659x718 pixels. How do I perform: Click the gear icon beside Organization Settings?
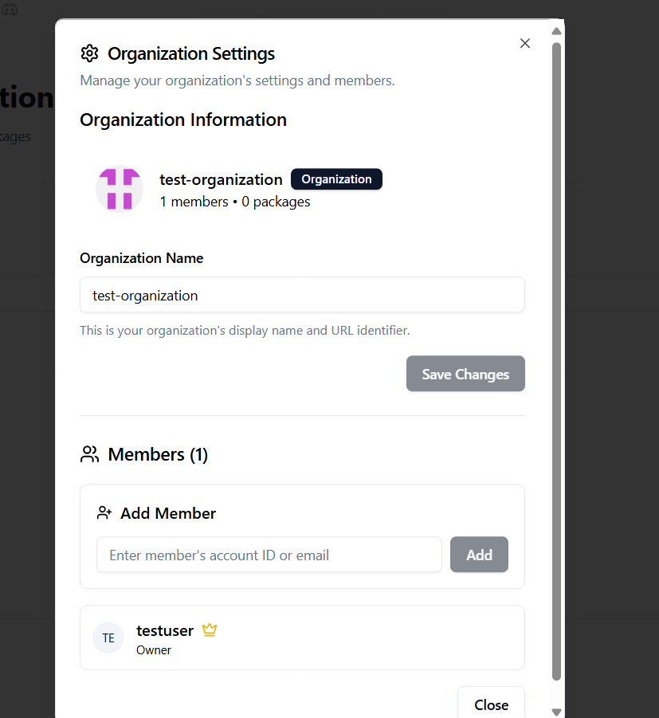coord(89,53)
